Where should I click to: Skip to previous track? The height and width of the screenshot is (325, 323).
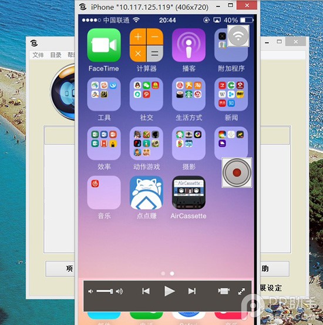(x=146, y=291)
